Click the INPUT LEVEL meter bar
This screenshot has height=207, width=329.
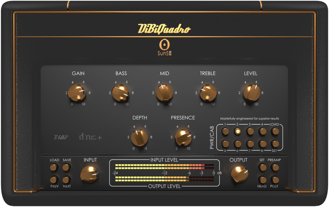(164, 167)
